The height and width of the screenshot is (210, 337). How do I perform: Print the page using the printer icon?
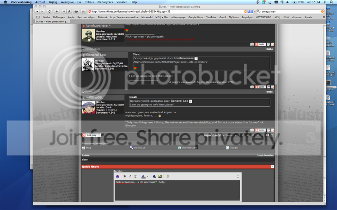point(76,12)
